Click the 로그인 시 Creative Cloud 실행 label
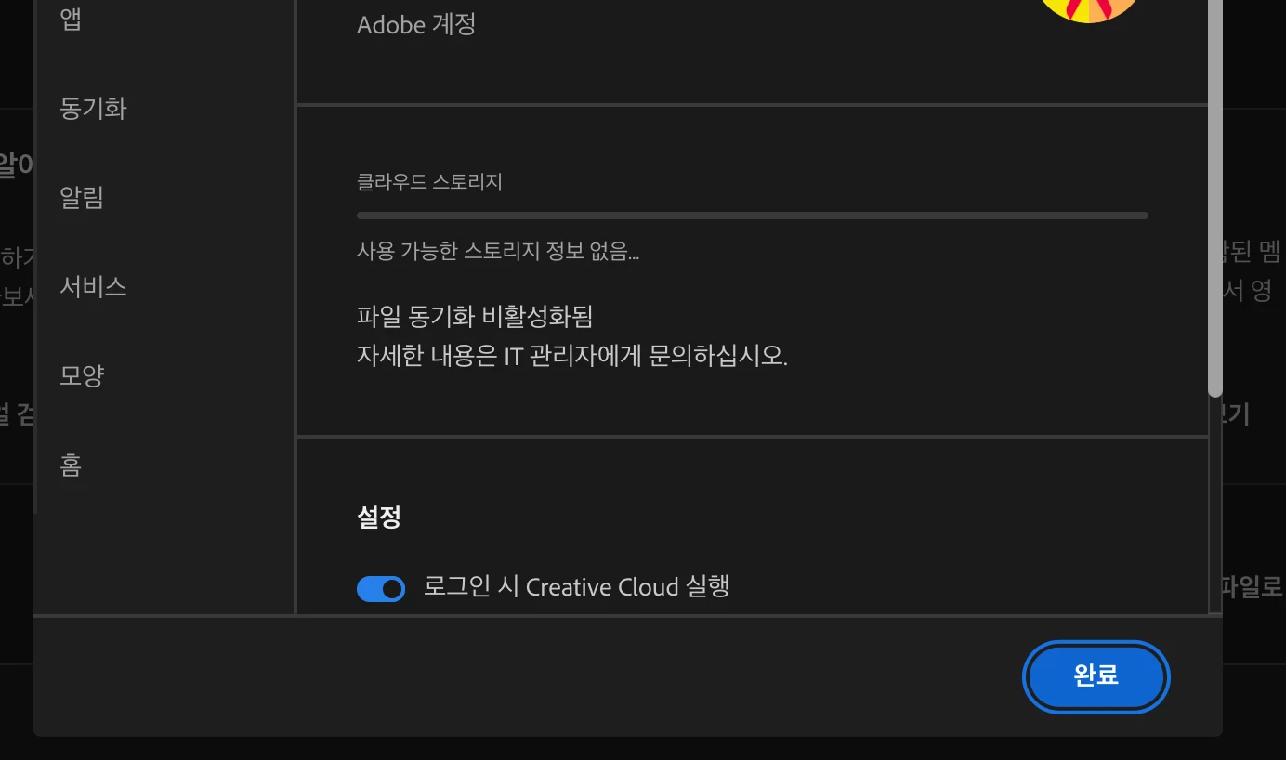This screenshot has width=1286, height=760. 576,587
